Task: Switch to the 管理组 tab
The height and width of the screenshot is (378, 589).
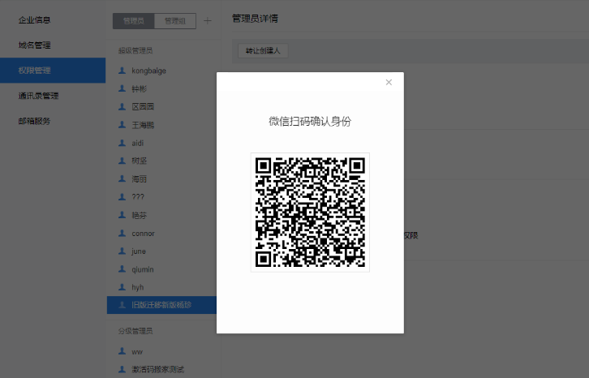Action: (x=175, y=21)
